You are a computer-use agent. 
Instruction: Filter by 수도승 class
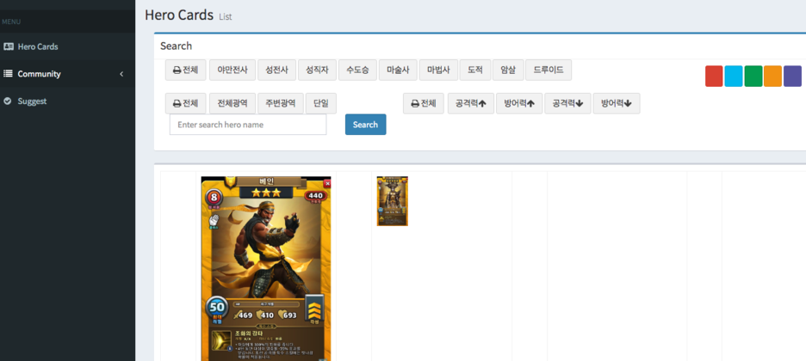tap(357, 70)
